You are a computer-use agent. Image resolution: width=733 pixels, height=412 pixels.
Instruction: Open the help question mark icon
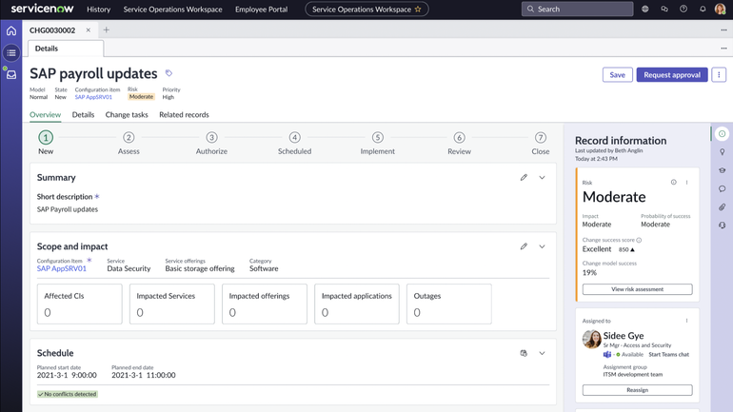click(x=683, y=9)
